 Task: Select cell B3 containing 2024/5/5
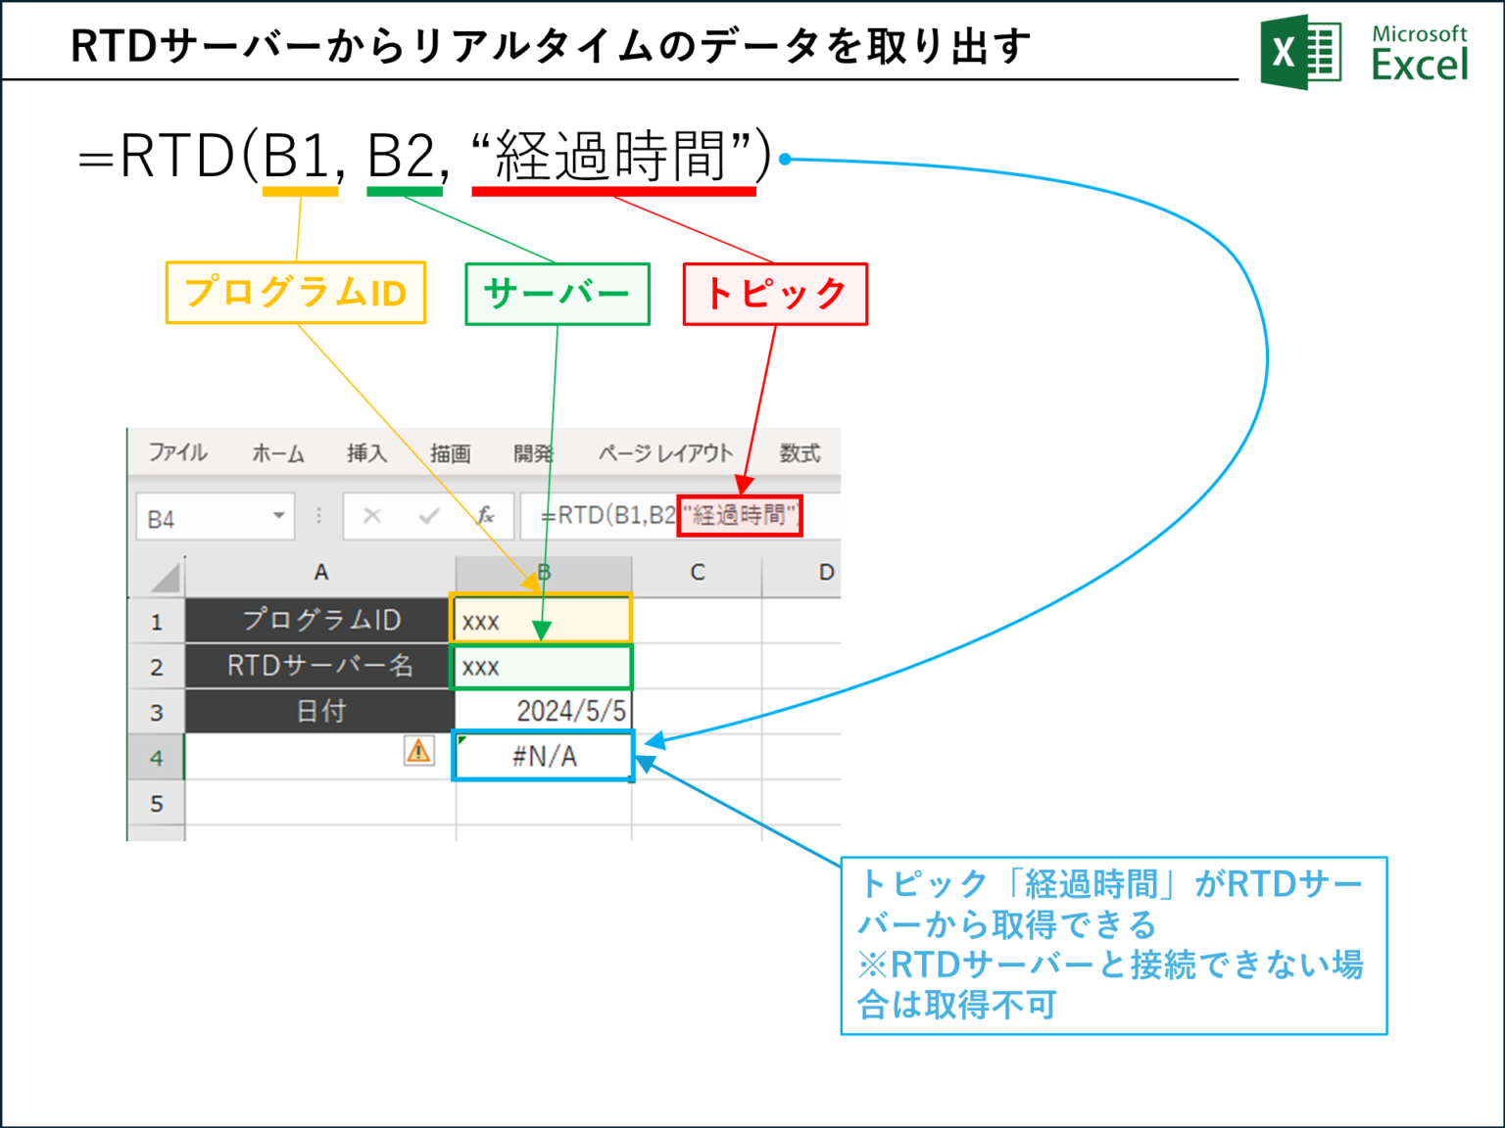pyautogui.click(x=543, y=711)
